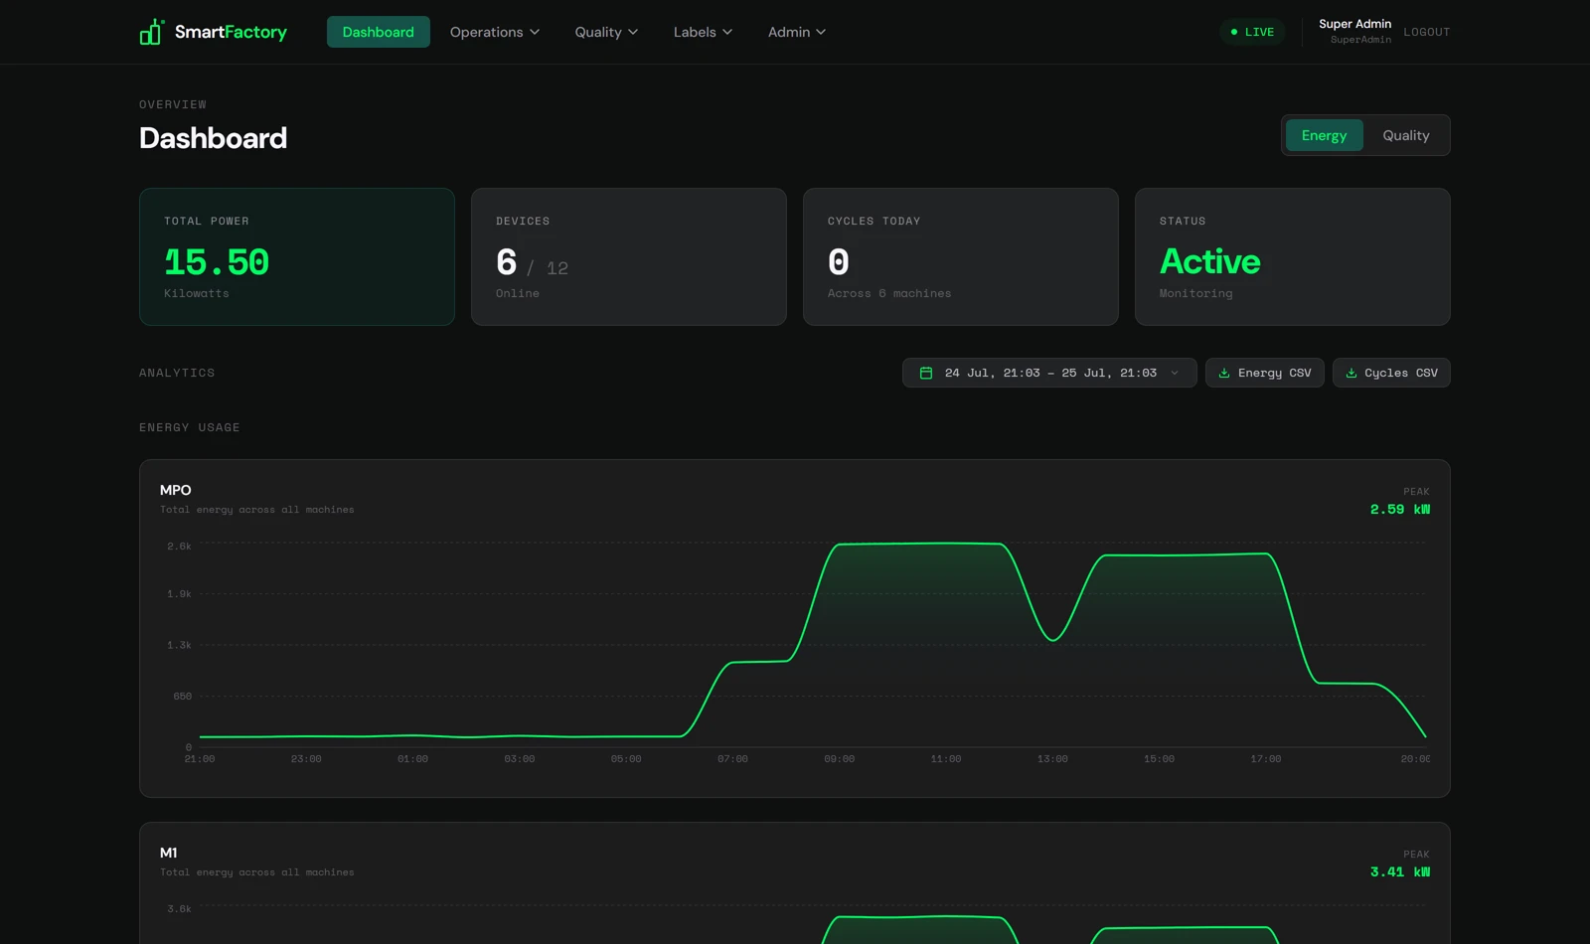This screenshot has width=1590, height=944.
Task: Expand the Operations menu
Action: click(495, 32)
